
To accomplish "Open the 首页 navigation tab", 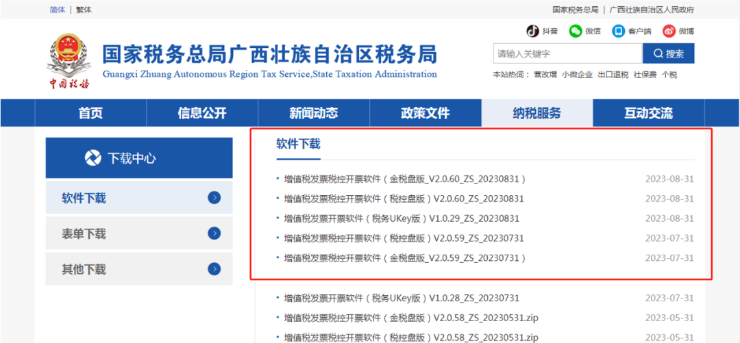I will tap(90, 113).
